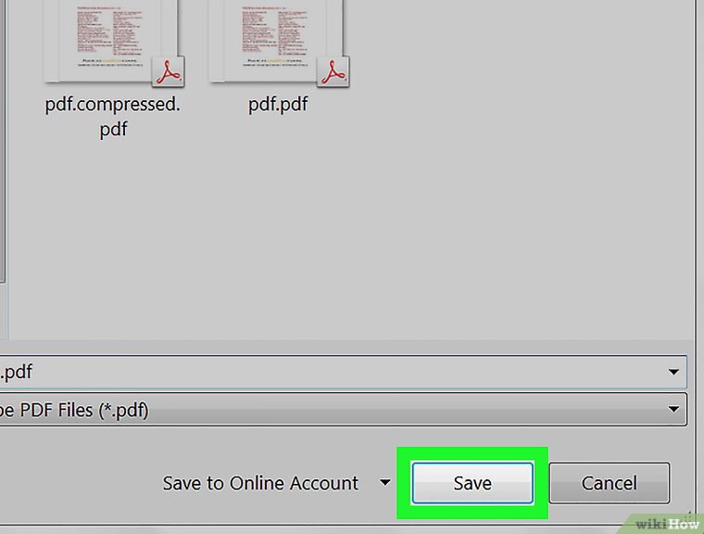Image resolution: width=704 pixels, height=534 pixels.
Task: Click the Adobe PDF Files type combo box
Action: (x=343, y=409)
